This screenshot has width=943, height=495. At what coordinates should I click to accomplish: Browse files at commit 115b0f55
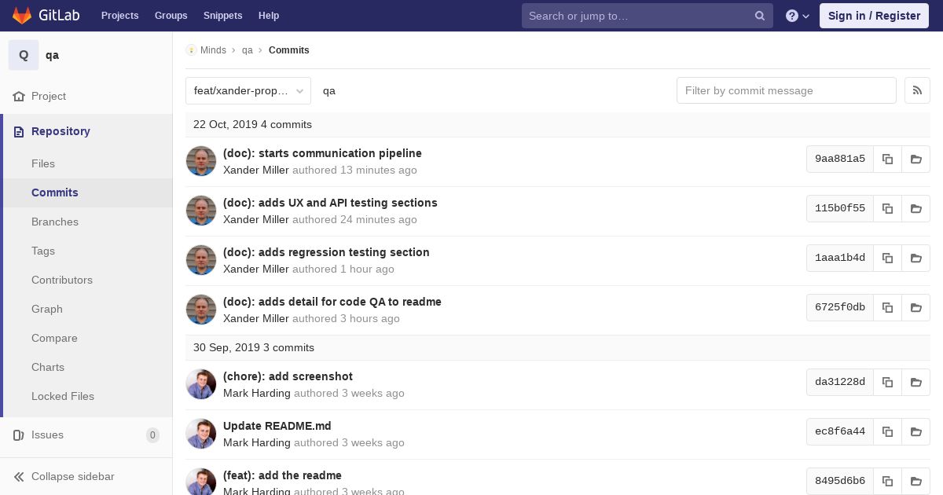[915, 208]
